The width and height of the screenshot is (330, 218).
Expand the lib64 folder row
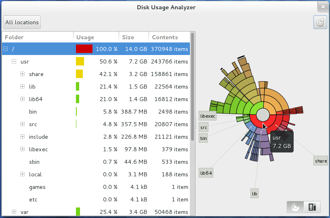22,99
